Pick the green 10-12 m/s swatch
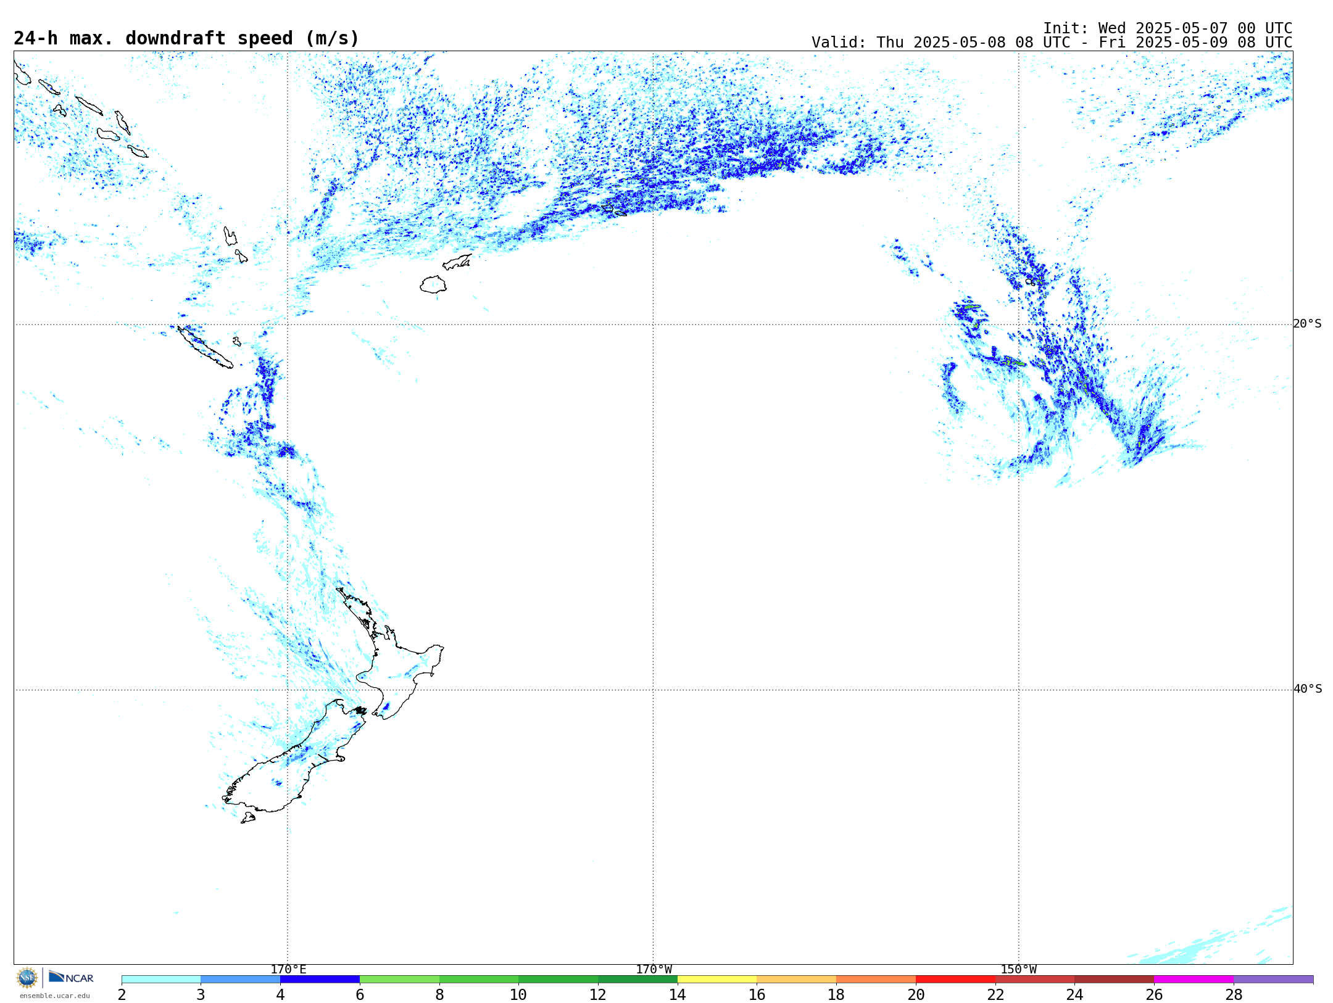Viewport: 1333px width, 1003px height. 558,980
